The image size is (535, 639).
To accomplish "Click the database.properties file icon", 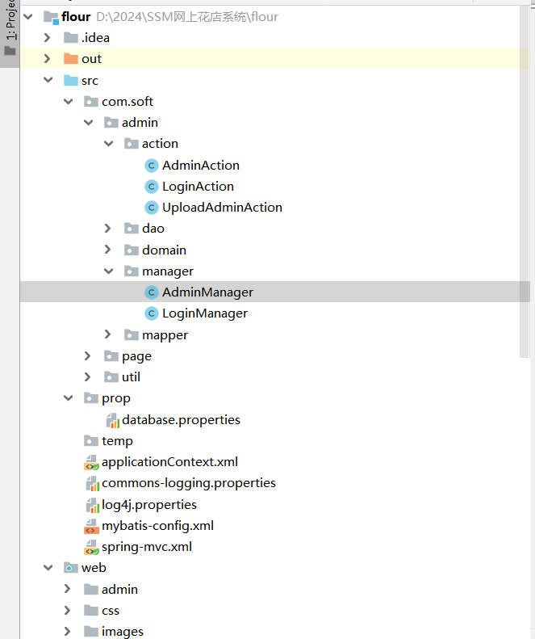I will coord(111,420).
